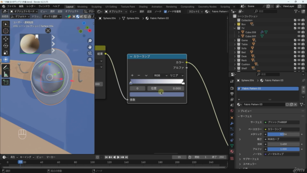Hide the Game collection eye icon
The width and height of the screenshot is (307, 173).
[299, 40]
